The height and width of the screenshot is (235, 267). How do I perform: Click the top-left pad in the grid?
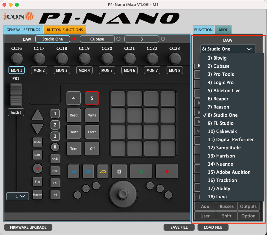[118, 98]
